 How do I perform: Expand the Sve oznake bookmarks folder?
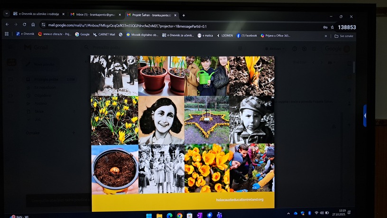click(343, 36)
